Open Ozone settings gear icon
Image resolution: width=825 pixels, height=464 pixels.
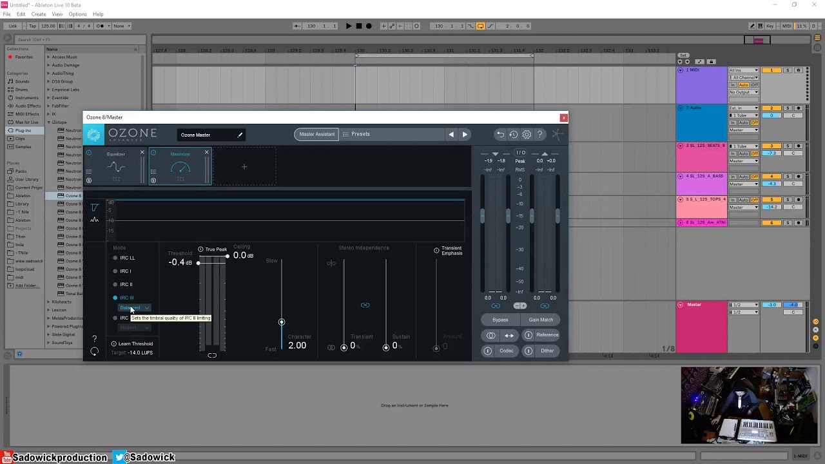[527, 134]
